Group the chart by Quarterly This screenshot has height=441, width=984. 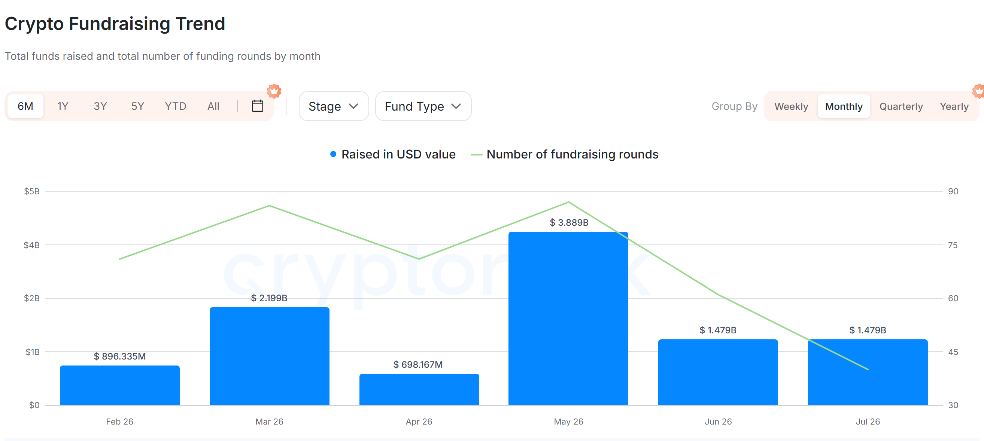click(901, 107)
